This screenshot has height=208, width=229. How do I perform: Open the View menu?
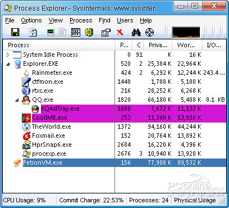[x=56, y=20]
